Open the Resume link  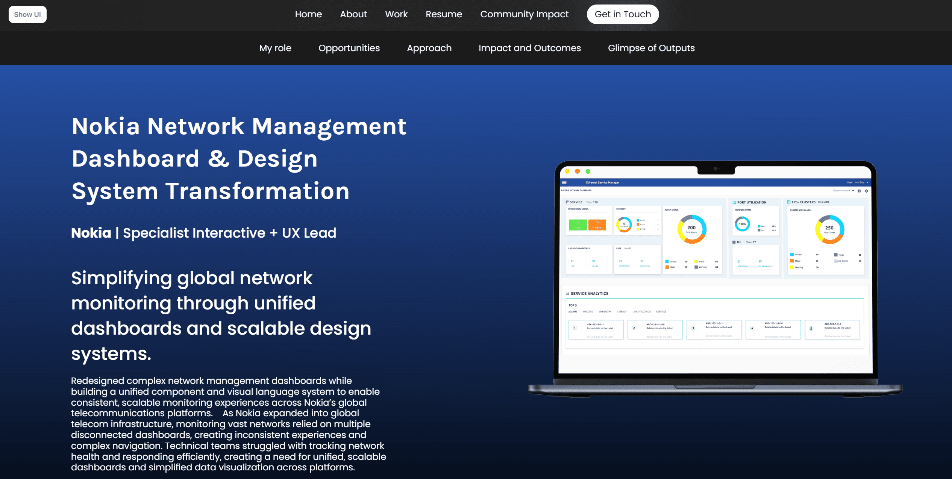point(444,14)
